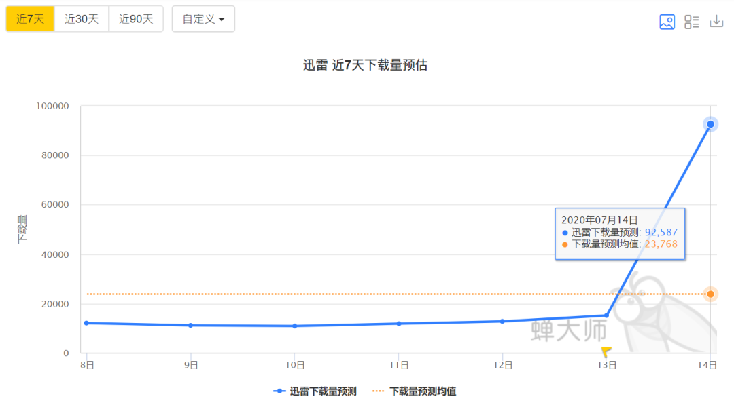Click the x-axis label 13日
Screen dimensions: 734x405
point(607,365)
